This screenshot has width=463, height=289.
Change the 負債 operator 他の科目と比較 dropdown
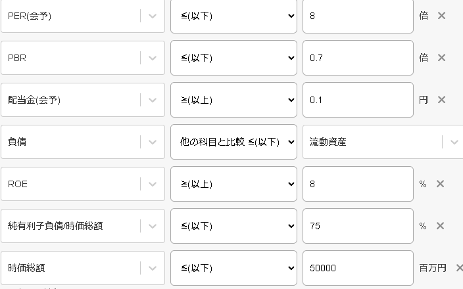[x=233, y=142]
